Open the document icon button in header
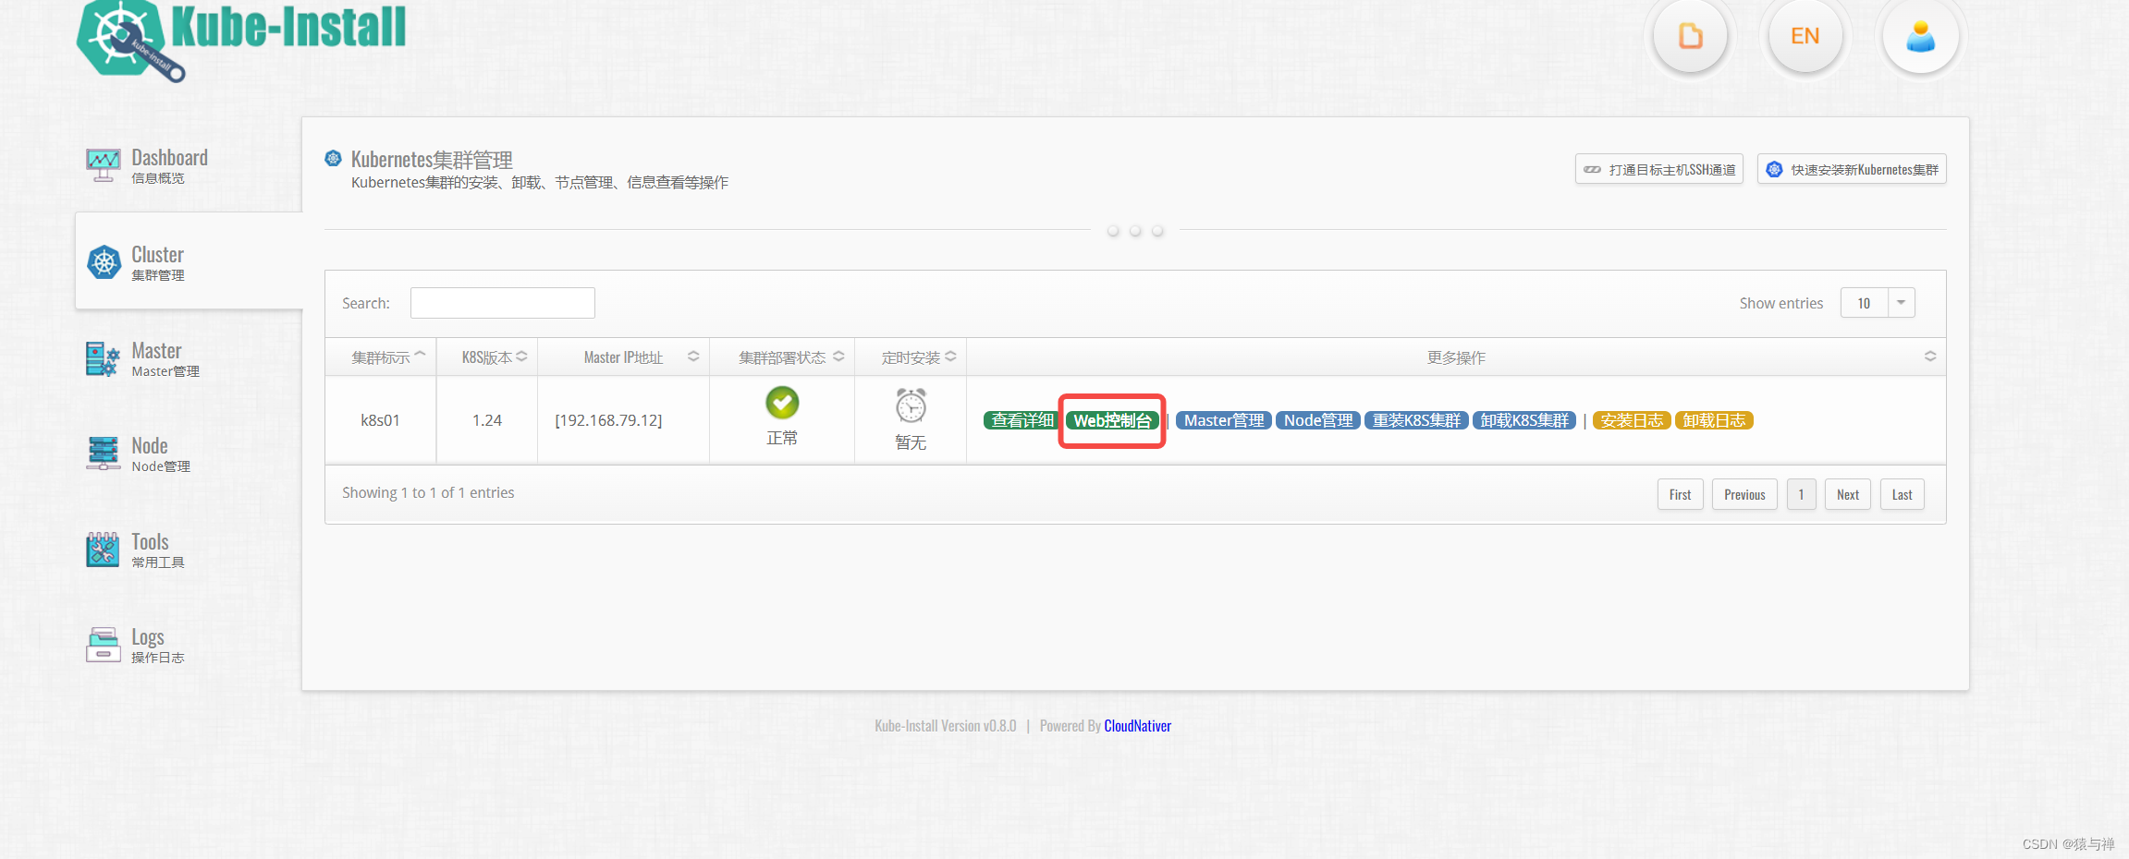 [x=1690, y=36]
